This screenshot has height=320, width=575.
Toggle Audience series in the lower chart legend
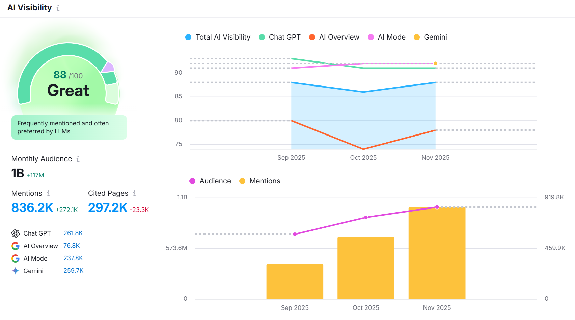tap(210, 181)
